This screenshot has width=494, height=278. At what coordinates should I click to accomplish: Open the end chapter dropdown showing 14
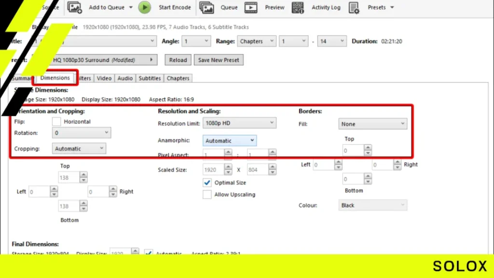point(332,41)
